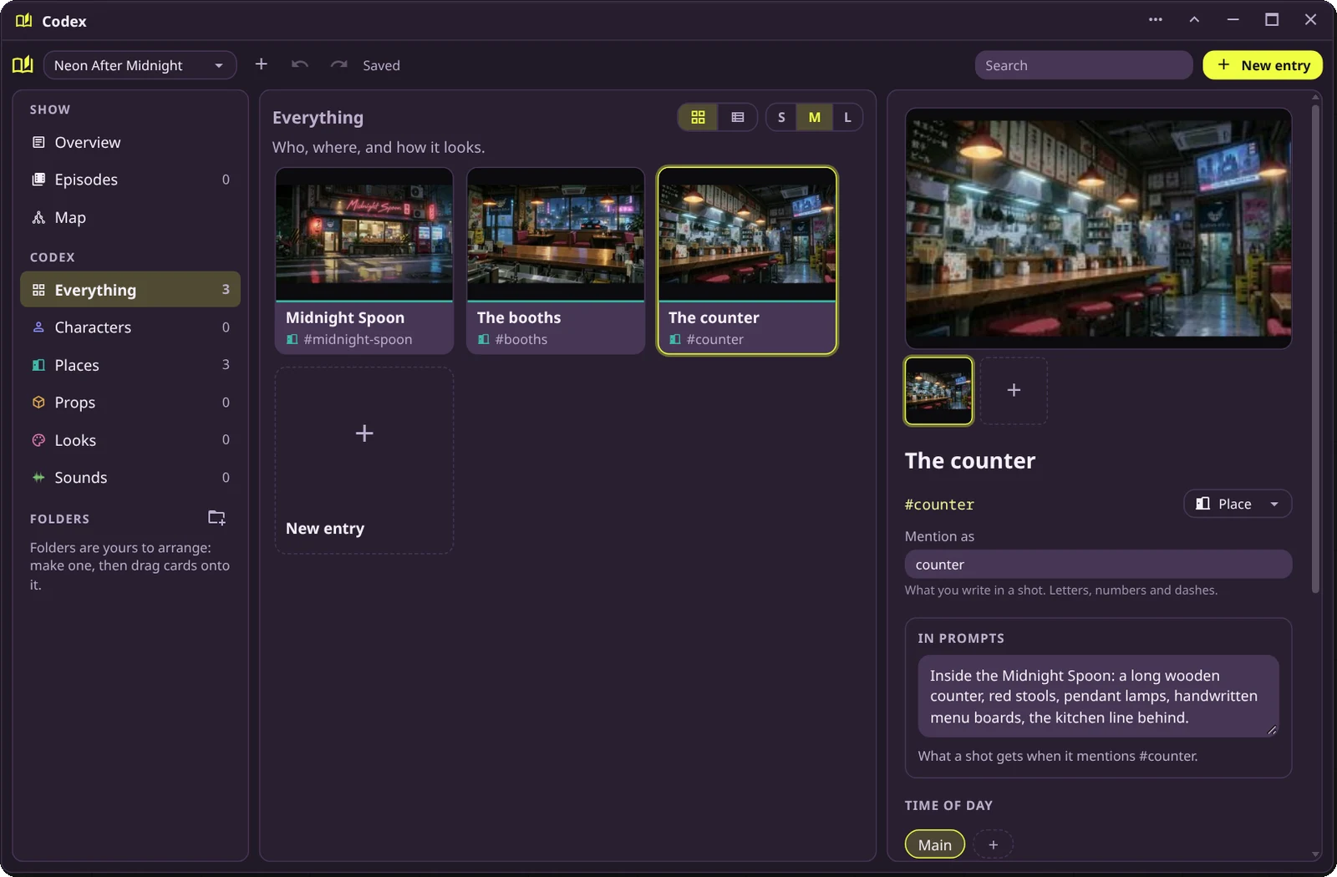Screen dimensions: 1337x877
Task: Select The counter card
Action: (x=747, y=261)
